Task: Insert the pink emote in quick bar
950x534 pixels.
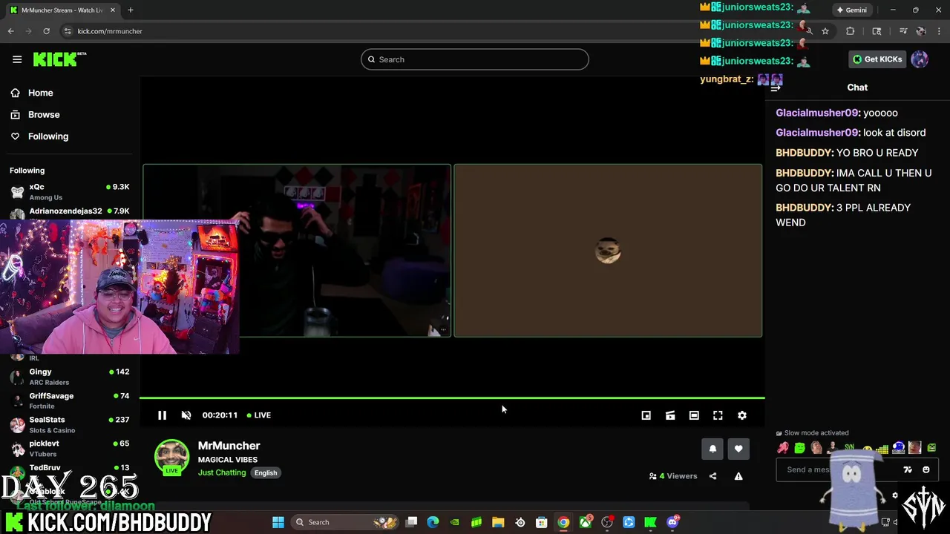Action: 783,448
